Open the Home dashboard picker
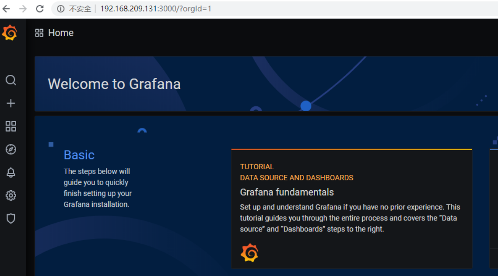 point(61,33)
